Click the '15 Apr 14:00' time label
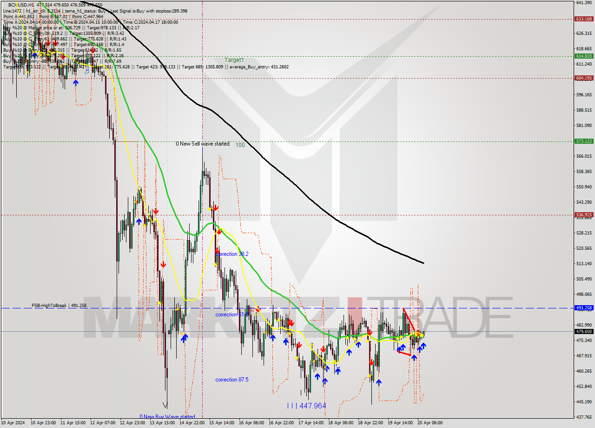 [221, 423]
